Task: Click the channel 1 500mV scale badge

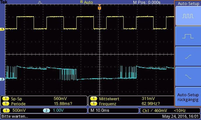Action: pyautogui.click(x=12, y=111)
